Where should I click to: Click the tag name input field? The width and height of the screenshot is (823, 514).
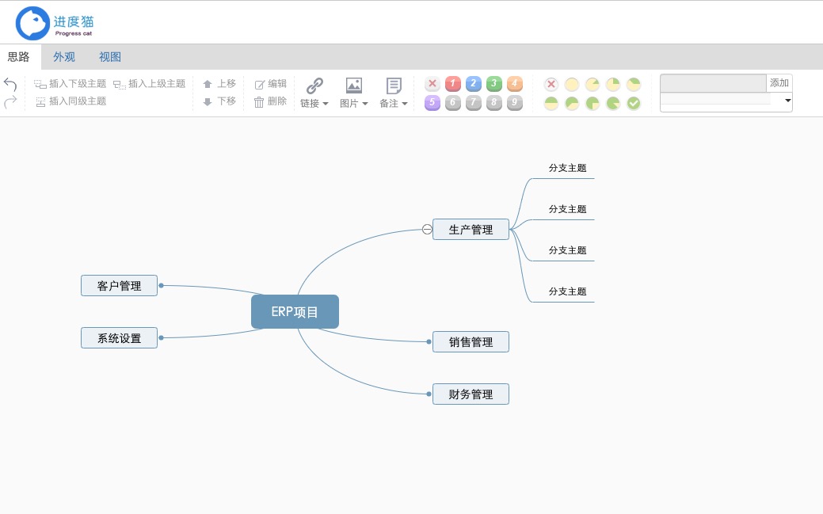714,83
